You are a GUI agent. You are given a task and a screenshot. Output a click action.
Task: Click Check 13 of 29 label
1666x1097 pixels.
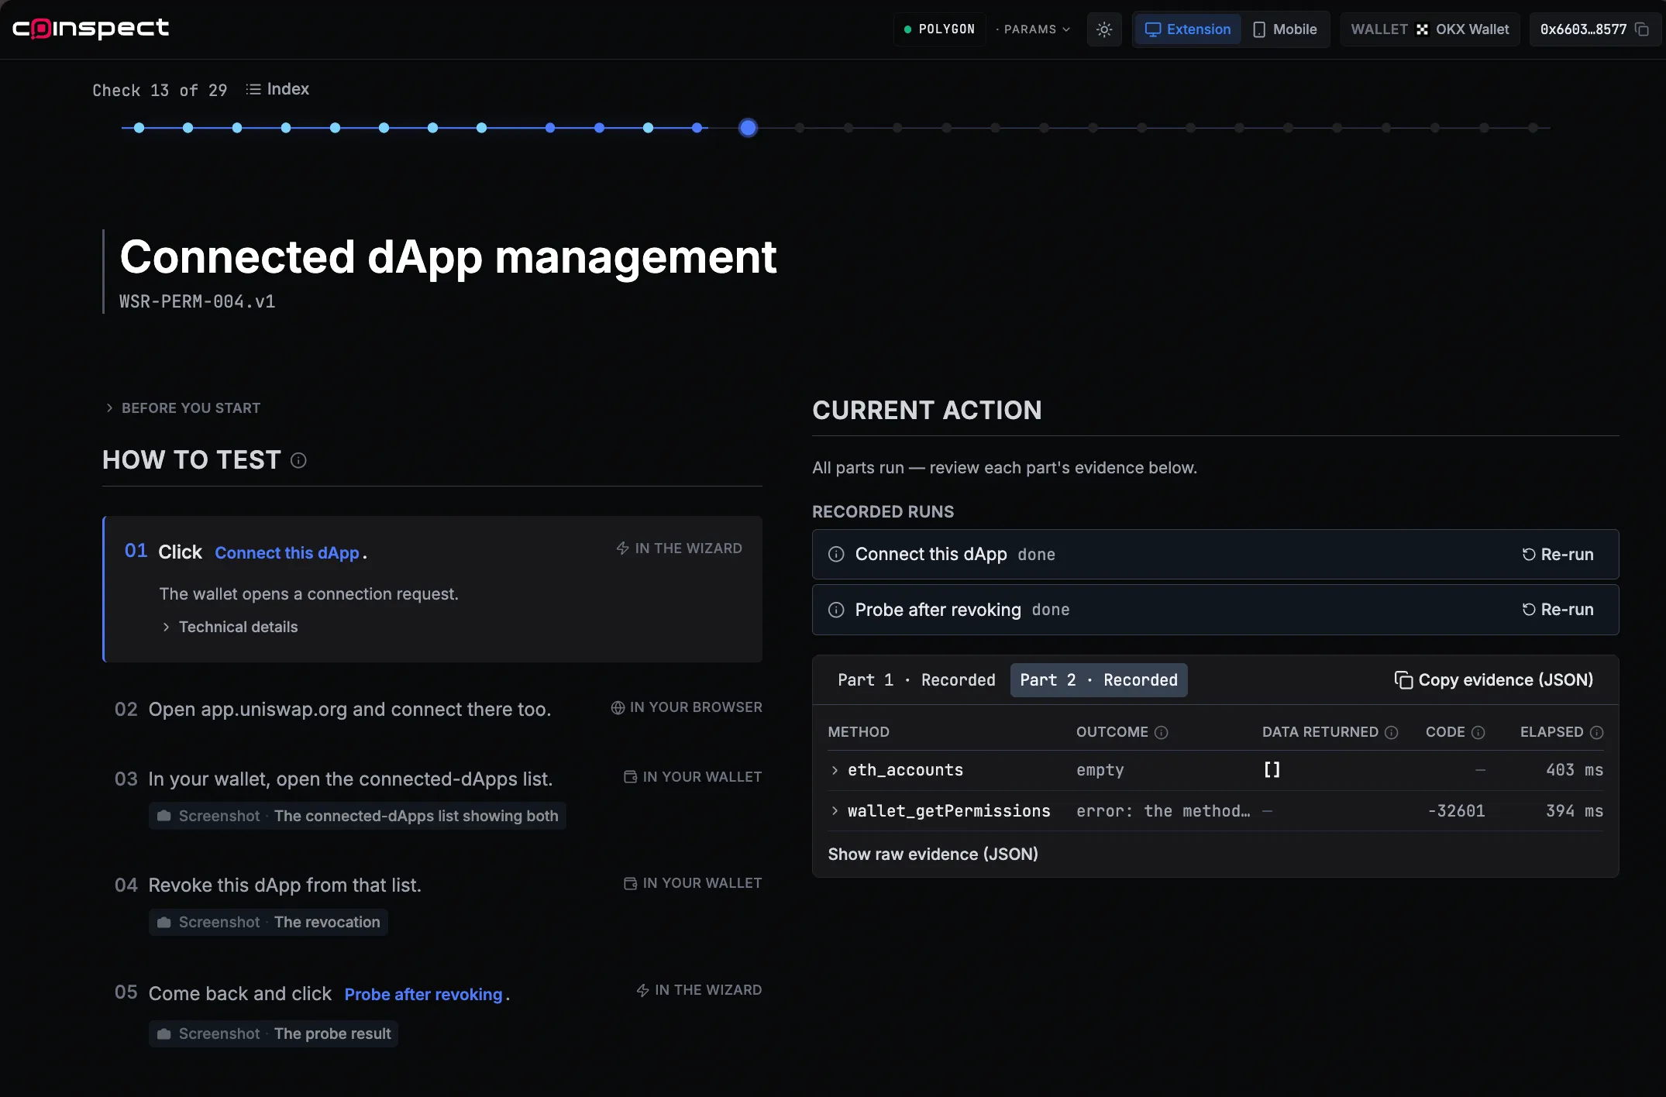[x=160, y=91]
